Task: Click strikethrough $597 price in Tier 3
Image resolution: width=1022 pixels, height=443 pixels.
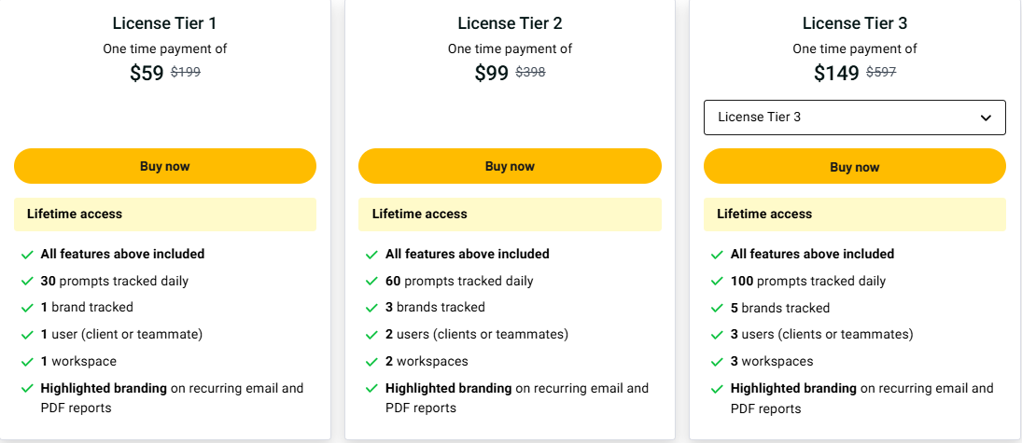Action: tap(881, 72)
